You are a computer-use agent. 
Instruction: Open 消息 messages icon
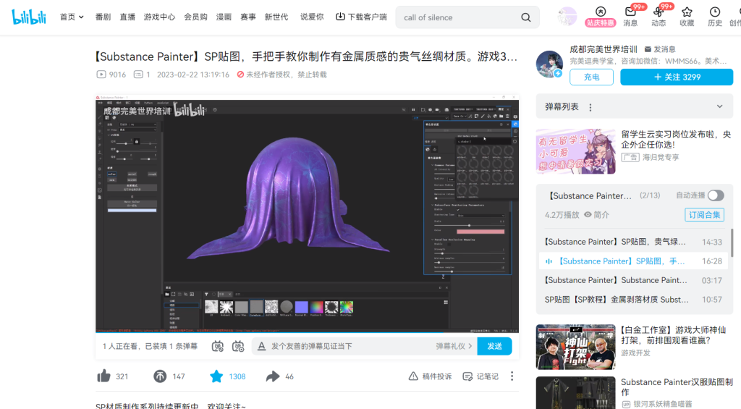pos(630,17)
